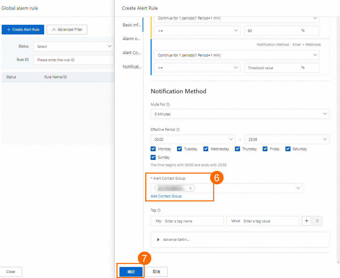Expand the Alert Contact Group dropdown
The height and width of the screenshot is (278, 340).
(227, 188)
